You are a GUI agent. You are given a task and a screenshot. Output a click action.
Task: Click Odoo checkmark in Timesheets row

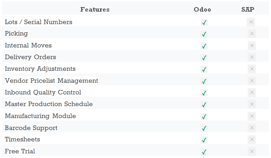click(204, 140)
